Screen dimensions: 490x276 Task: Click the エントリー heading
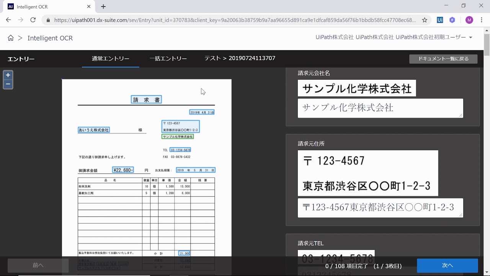pyautogui.click(x=21, y=59)
